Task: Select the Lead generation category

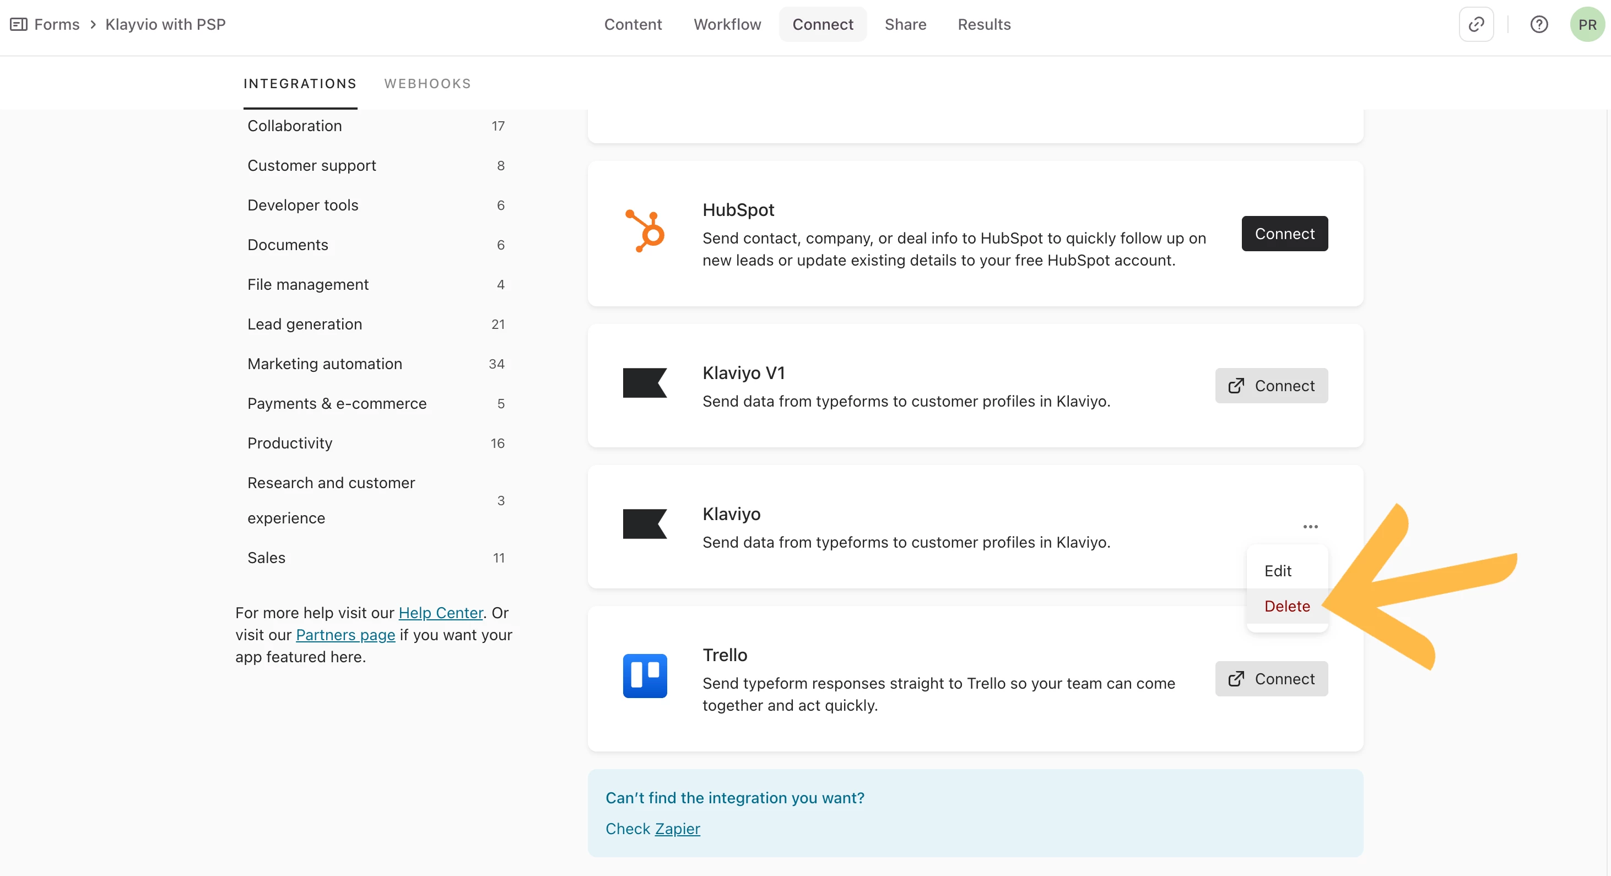Action: (305, 324)
